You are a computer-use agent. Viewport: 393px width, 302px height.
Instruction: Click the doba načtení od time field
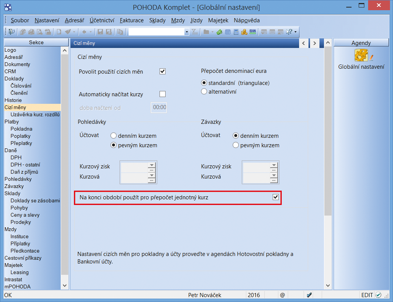159,107
